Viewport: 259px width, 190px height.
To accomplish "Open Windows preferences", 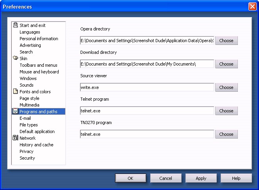I will click(x=28, y=78).
